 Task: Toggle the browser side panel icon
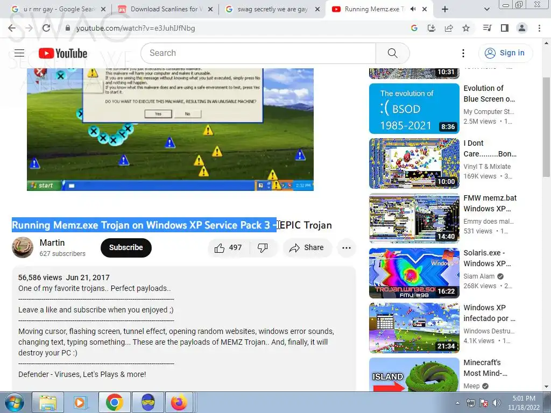[x=505, y=28]
